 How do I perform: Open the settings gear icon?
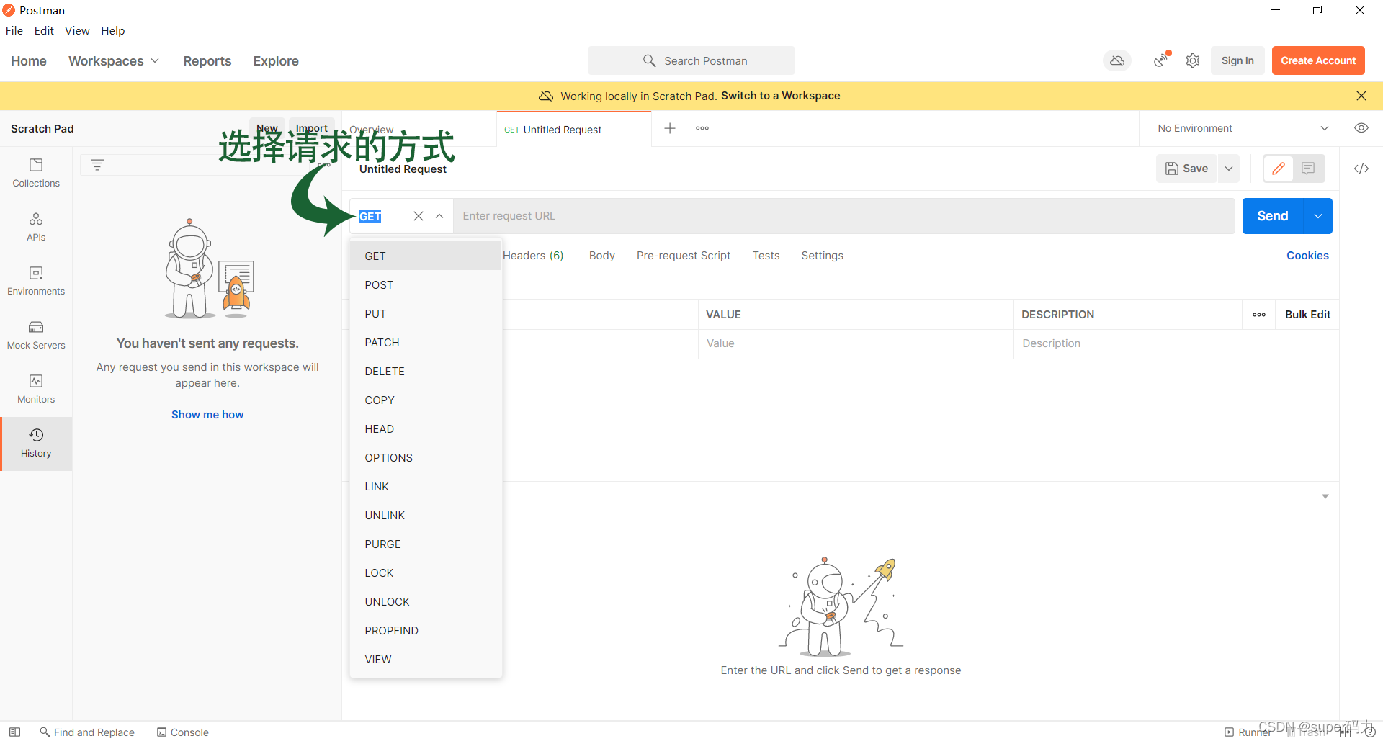tap(1193, 61)
